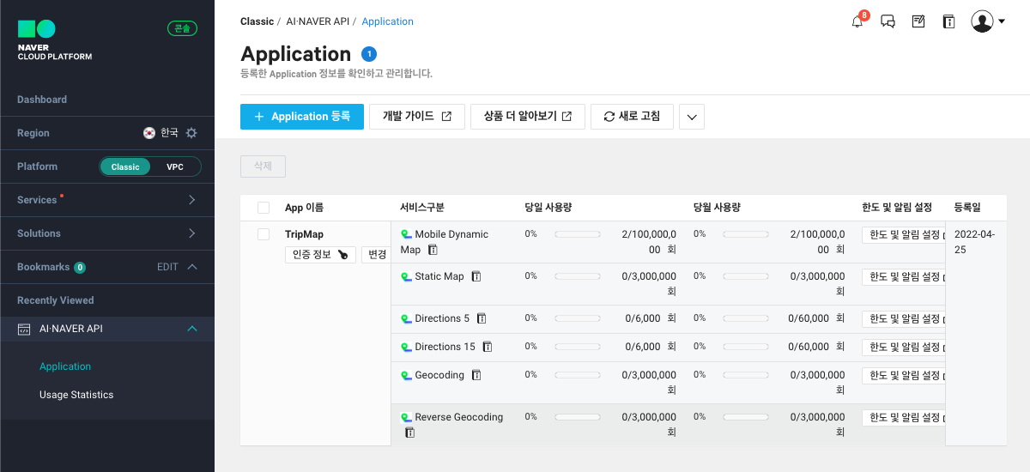Click the 서비스구분 column header
The width and height of the screenshot is (1030, 472).
(422, 208)
